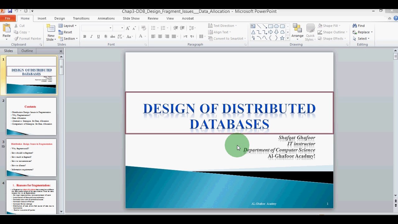Toggle Underline formatting
This screenshot has width=398, height=224.
[98, 36]
